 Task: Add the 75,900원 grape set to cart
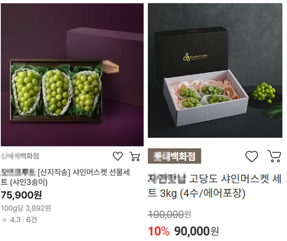point(135,157)
